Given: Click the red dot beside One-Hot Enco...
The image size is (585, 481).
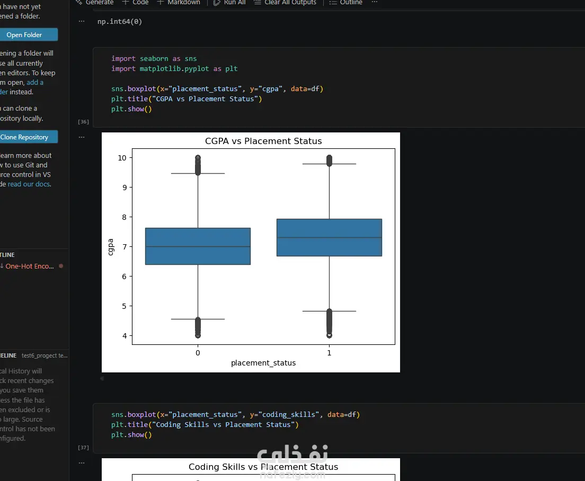Looking at the screenshot, I should click(61, 266).
